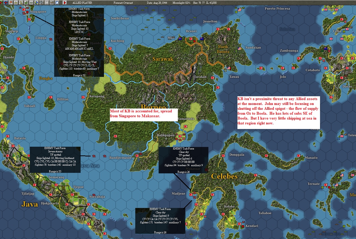
Task: Click the 'Singapore' base label
Action: pos(38,12)
